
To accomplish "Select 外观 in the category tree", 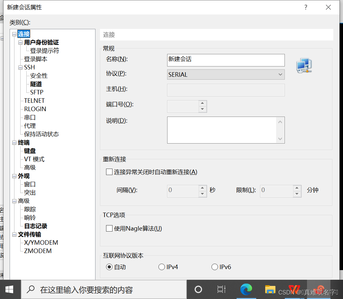I will coord(23,176).
